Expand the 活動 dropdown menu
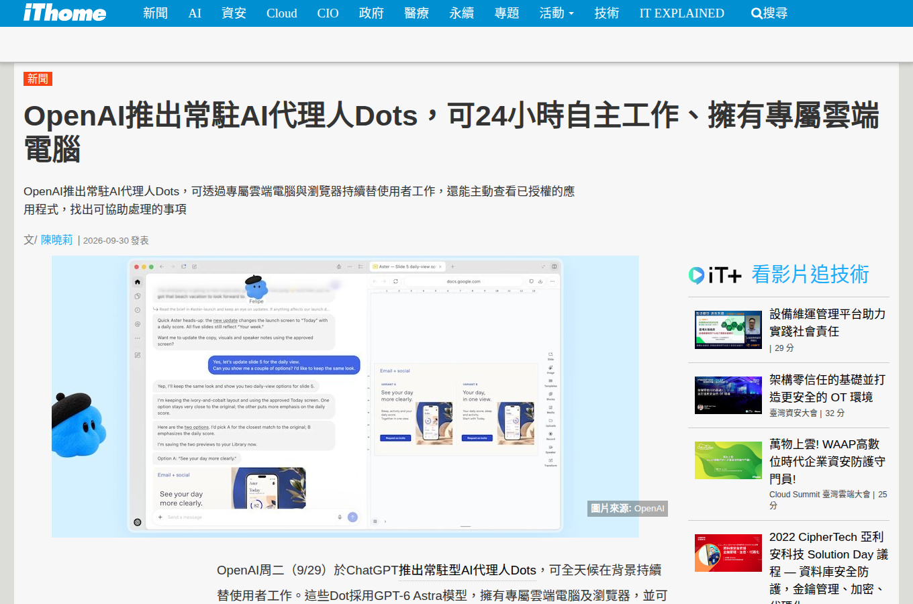Viewport: 913px width, 604px height. [557, 13]
